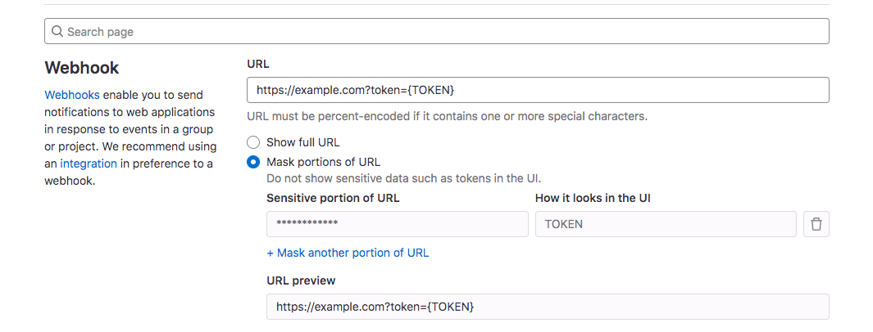Delete the masked URL portion with trash icon
Viewport: 873px width, 332px height.
[816, 224]
